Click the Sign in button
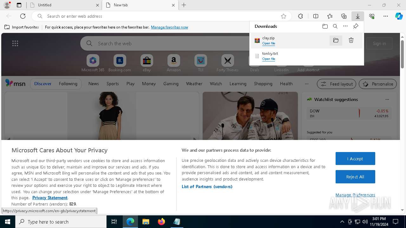 (379, 43)
